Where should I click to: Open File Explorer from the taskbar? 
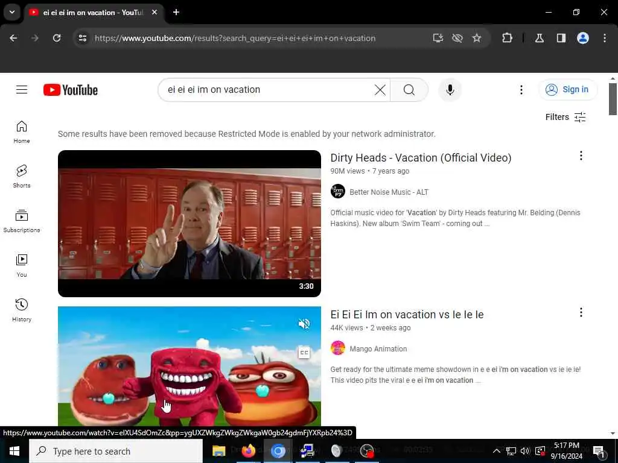218,451
